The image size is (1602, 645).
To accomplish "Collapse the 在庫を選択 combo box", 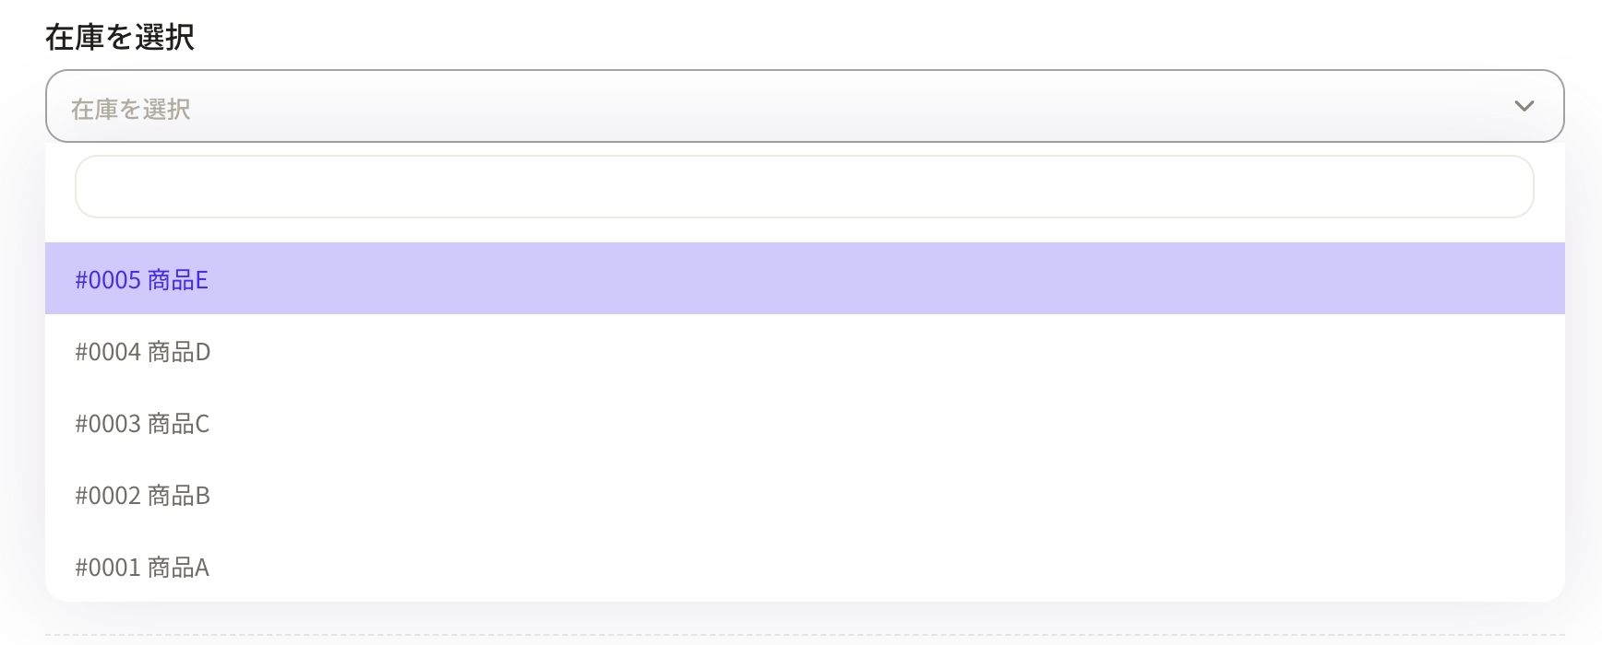I will [x=803, y=107].
